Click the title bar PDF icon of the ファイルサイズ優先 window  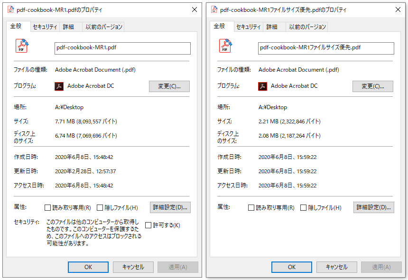point(214,9)
